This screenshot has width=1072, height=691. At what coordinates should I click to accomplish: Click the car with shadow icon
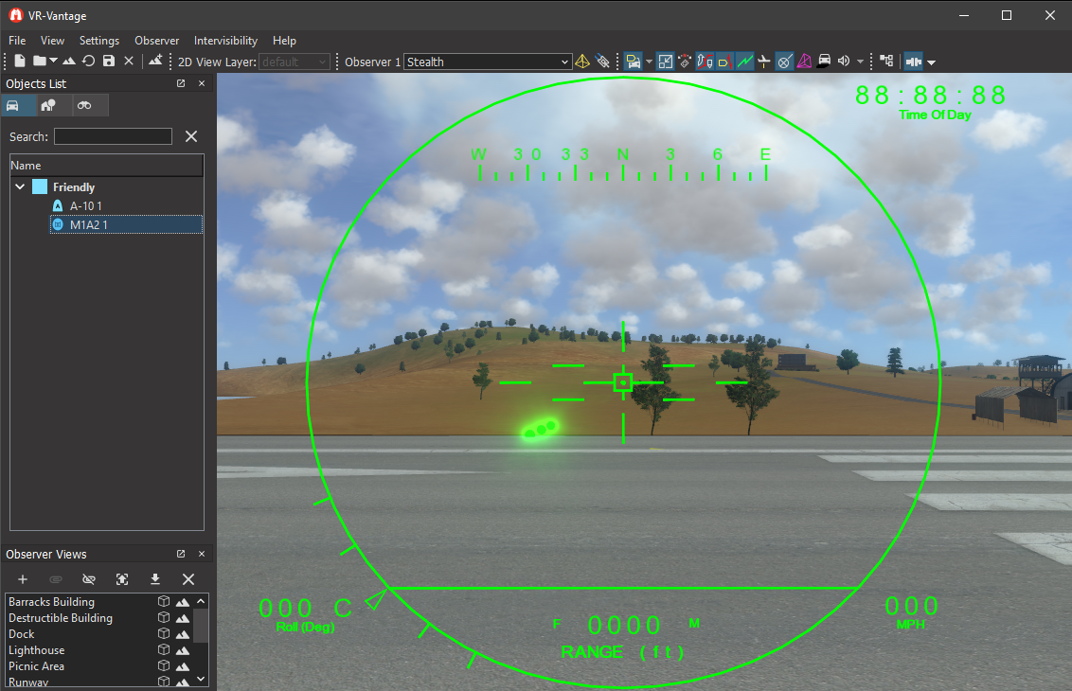[824, 62]
